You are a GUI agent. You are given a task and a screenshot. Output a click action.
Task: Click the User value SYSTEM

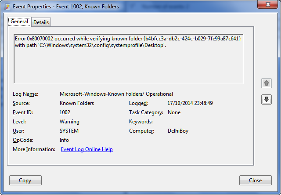click(69, 131)
